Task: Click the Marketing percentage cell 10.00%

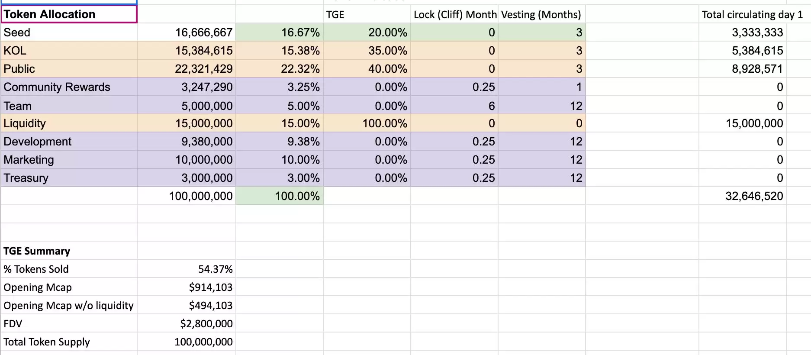Action: (280, 160)
